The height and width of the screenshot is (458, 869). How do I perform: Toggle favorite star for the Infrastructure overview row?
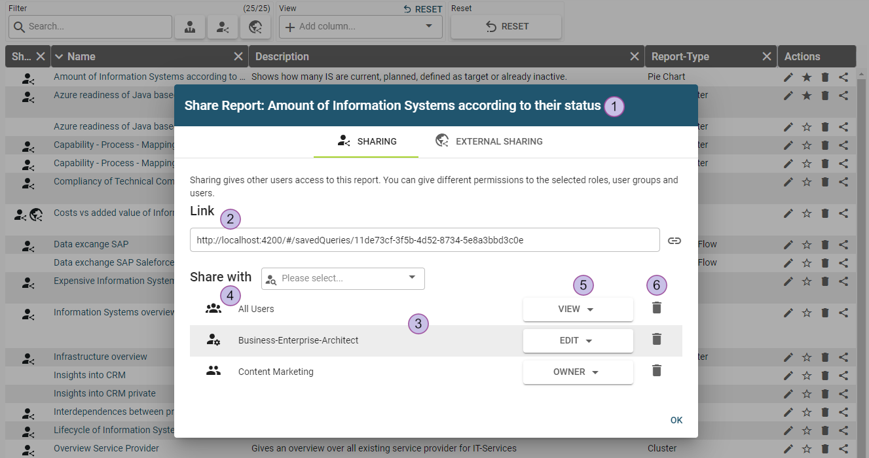(807, 357)
